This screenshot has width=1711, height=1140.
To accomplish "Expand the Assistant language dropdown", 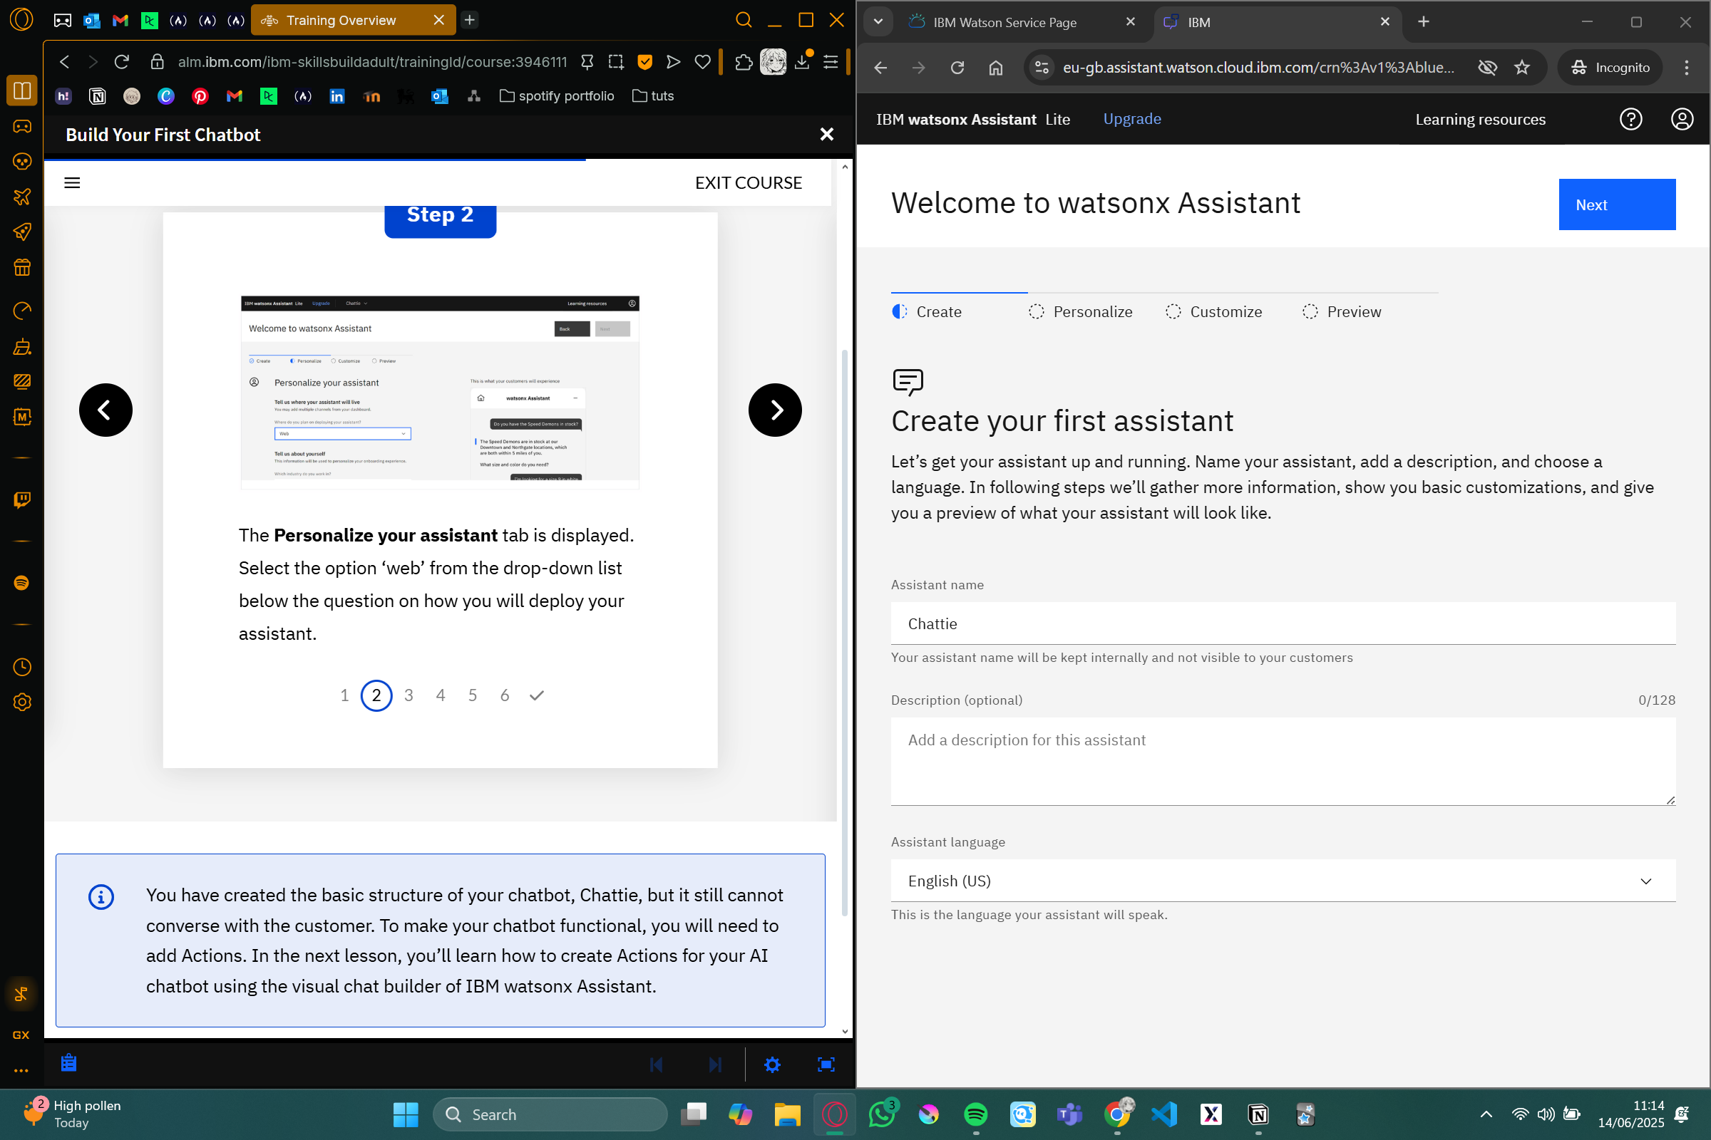I will [x=1283, y=881].
